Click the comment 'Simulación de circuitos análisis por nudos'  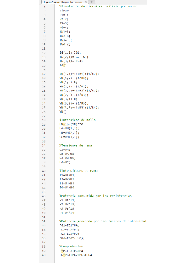click(98, 6)
